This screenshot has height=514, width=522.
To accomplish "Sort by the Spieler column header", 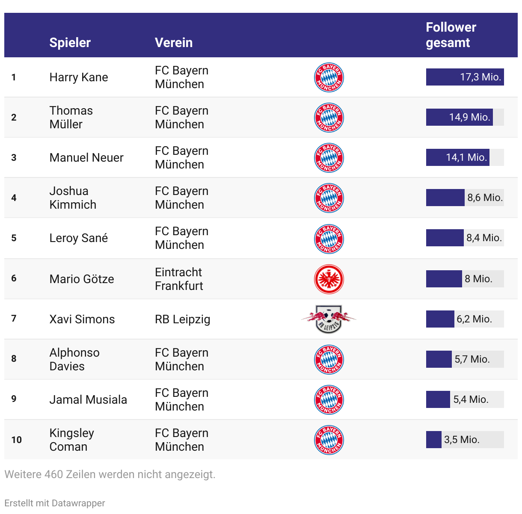I will point(70,43).
